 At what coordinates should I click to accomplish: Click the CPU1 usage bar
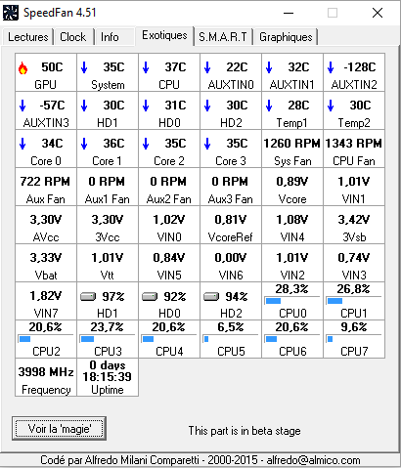click(x=354, y=301)
